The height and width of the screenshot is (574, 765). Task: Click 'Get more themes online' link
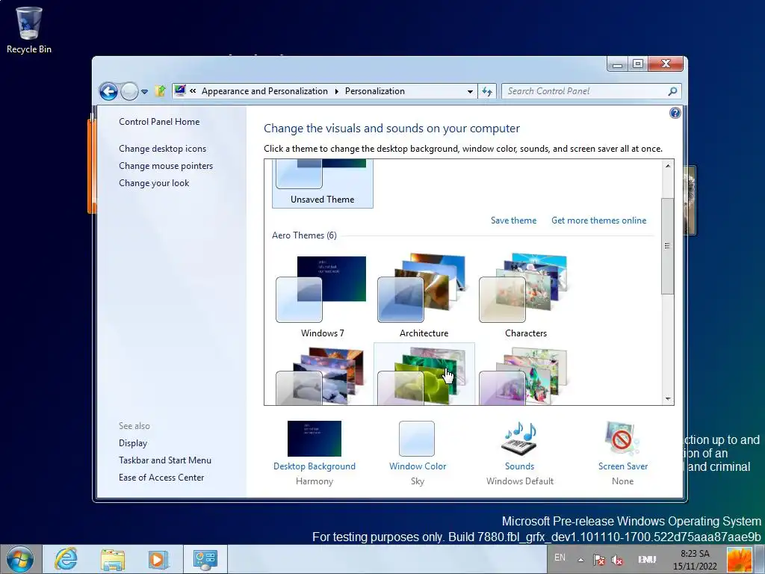[598, 220]
